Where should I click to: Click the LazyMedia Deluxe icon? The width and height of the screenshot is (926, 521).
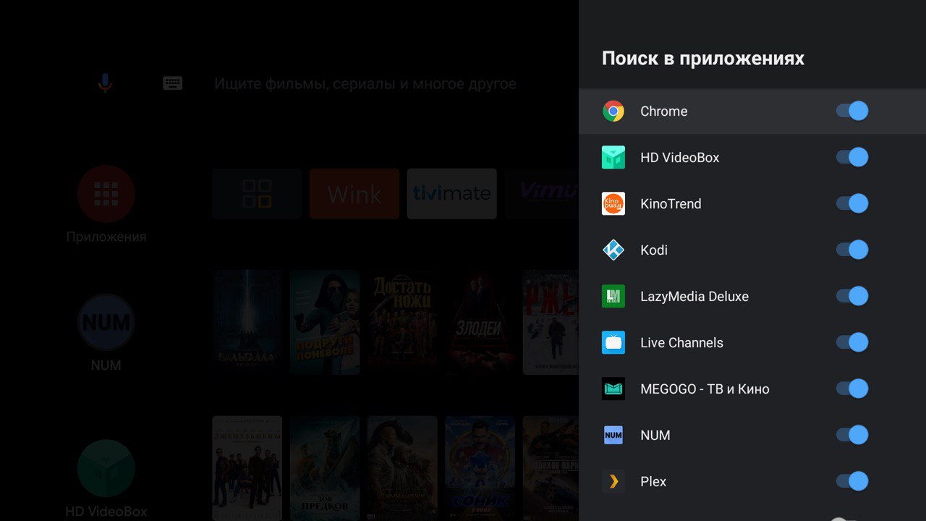[x=613, y=297]
